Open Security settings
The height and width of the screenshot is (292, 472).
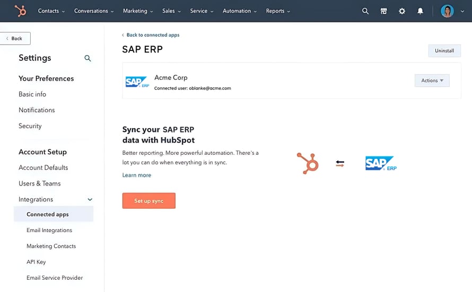click(x=30, y=126)
